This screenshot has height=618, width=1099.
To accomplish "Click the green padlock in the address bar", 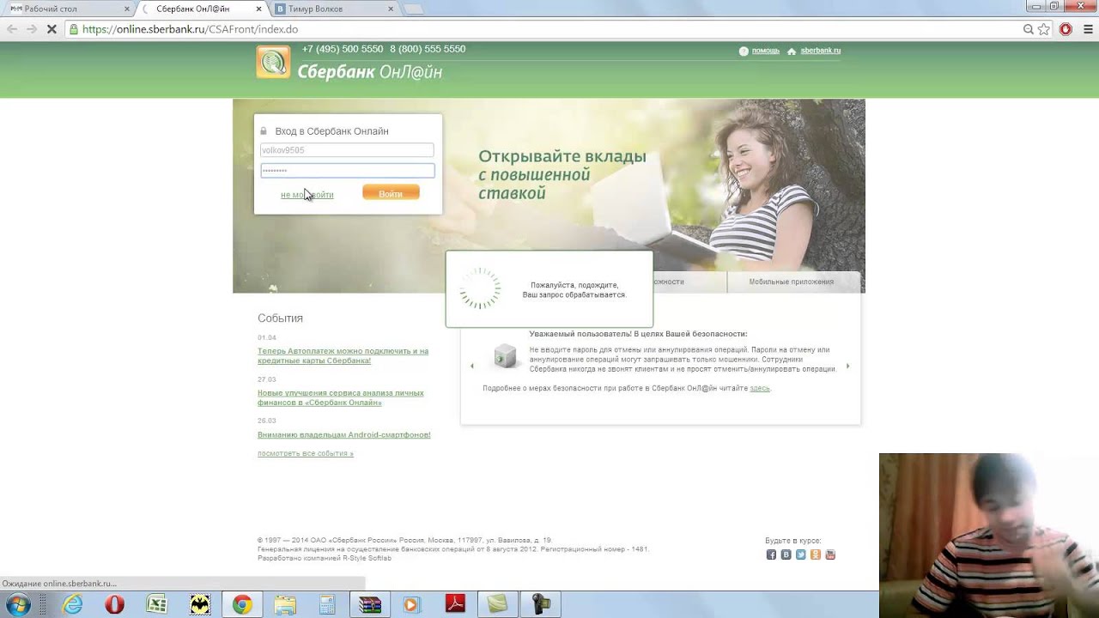I will coord(74,29).
